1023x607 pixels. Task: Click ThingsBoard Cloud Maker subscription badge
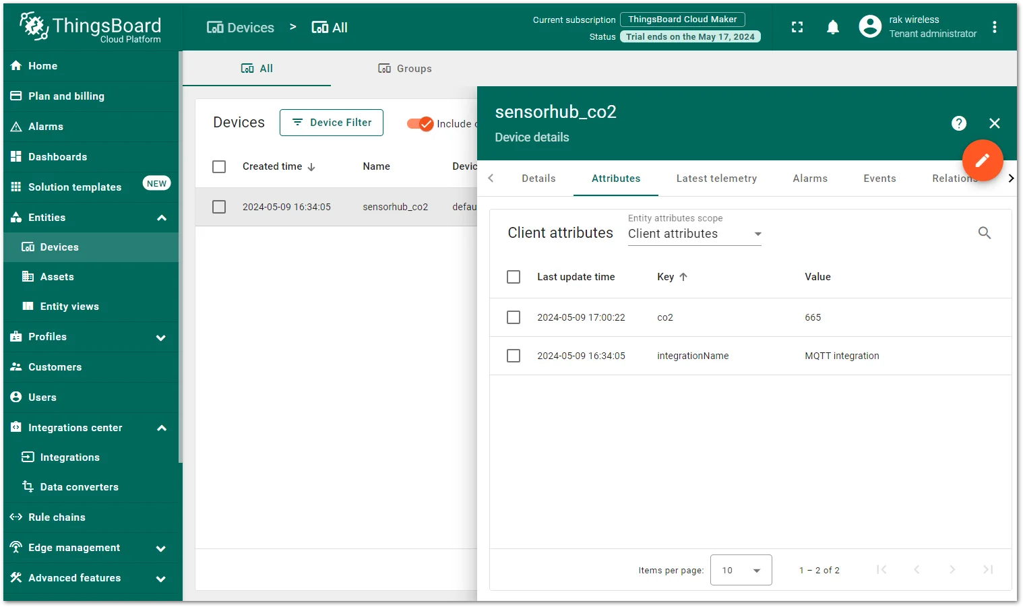click(683, 20)
